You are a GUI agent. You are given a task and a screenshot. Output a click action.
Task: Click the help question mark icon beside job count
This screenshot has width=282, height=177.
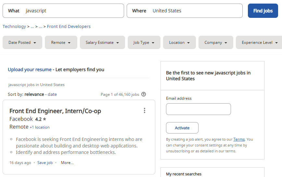(144, 94)
